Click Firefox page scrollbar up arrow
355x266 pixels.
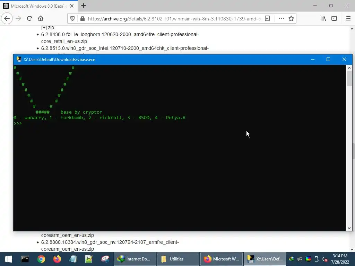click(x=352, y=29)
